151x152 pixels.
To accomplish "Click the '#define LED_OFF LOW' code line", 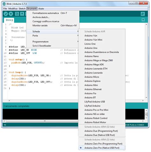I will point(23,53).
